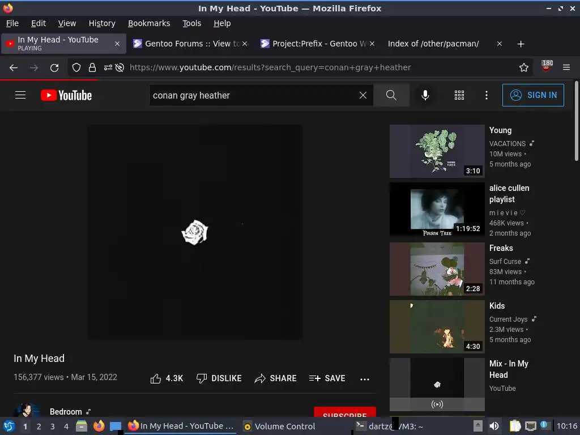Open the YouTube guide hamburger menu

point(20,95)
